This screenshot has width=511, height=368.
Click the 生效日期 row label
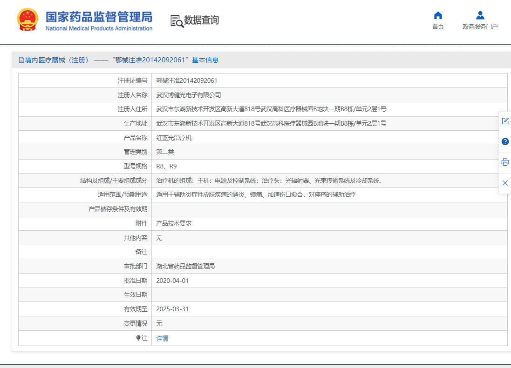coord(136,294)
